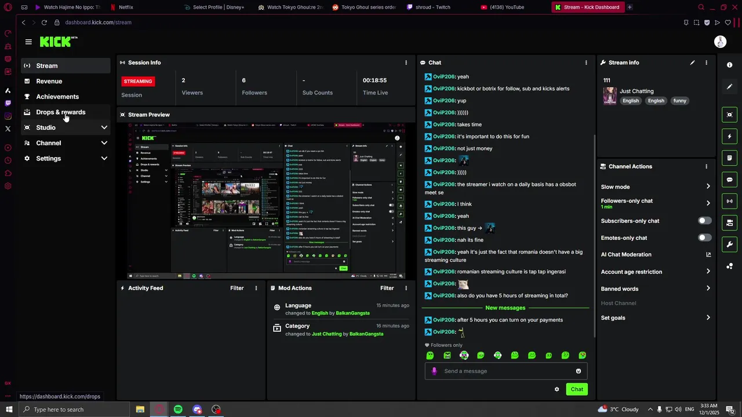Click the funny tag in Stream info

point(679,101)
